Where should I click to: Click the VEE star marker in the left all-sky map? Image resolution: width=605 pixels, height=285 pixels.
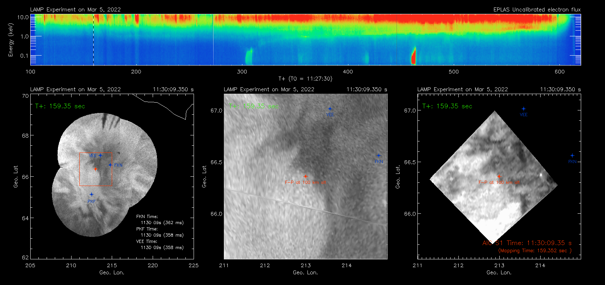click(x=100, y=155)
